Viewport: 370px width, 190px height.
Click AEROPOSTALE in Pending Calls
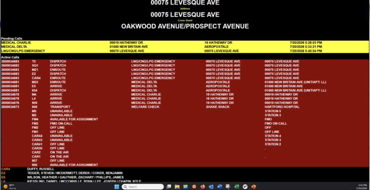[216, 47]
